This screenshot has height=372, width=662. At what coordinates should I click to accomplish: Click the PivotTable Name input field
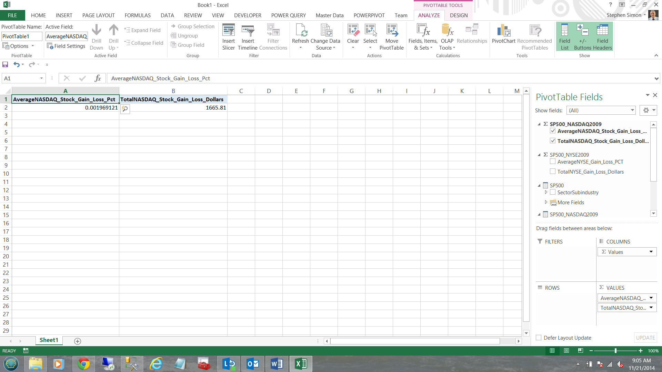(x=22, y=36)
